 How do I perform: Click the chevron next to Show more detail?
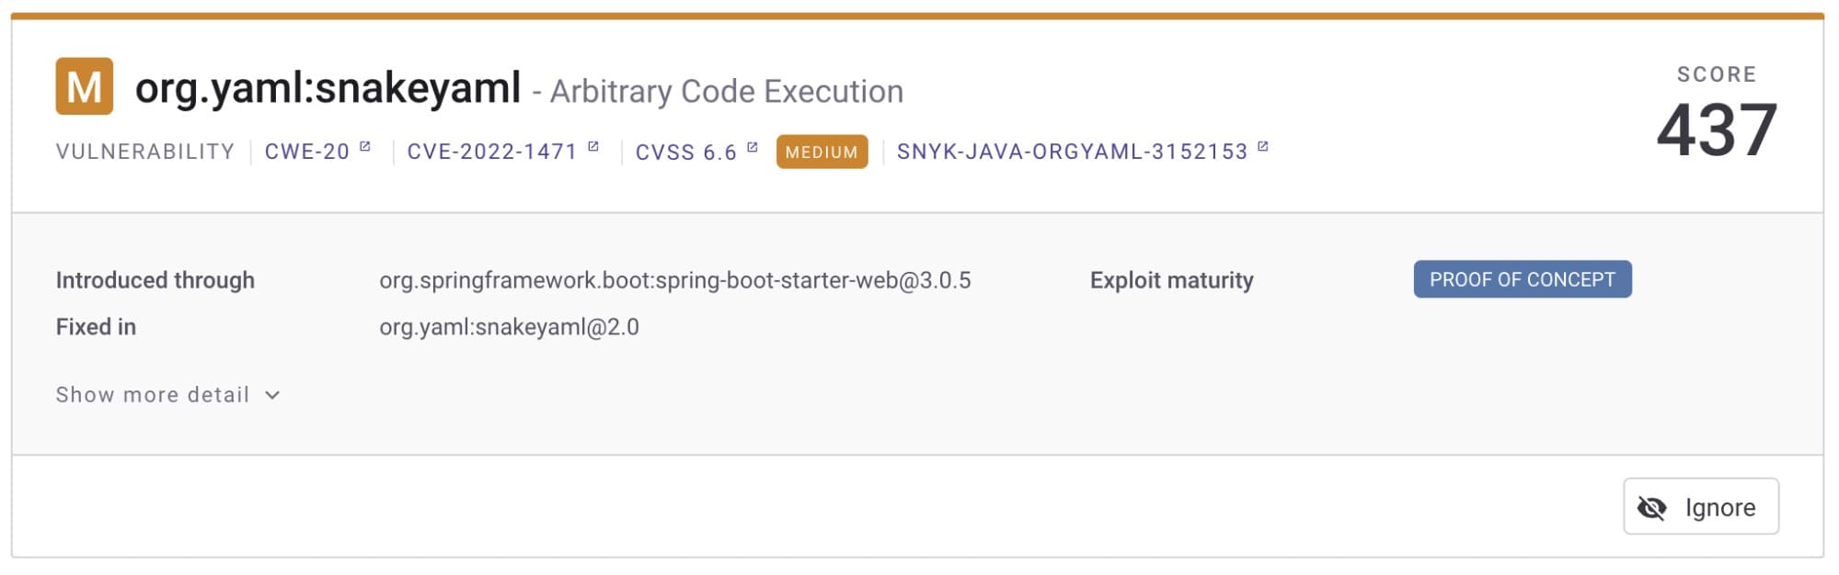(x=272, y=395)
